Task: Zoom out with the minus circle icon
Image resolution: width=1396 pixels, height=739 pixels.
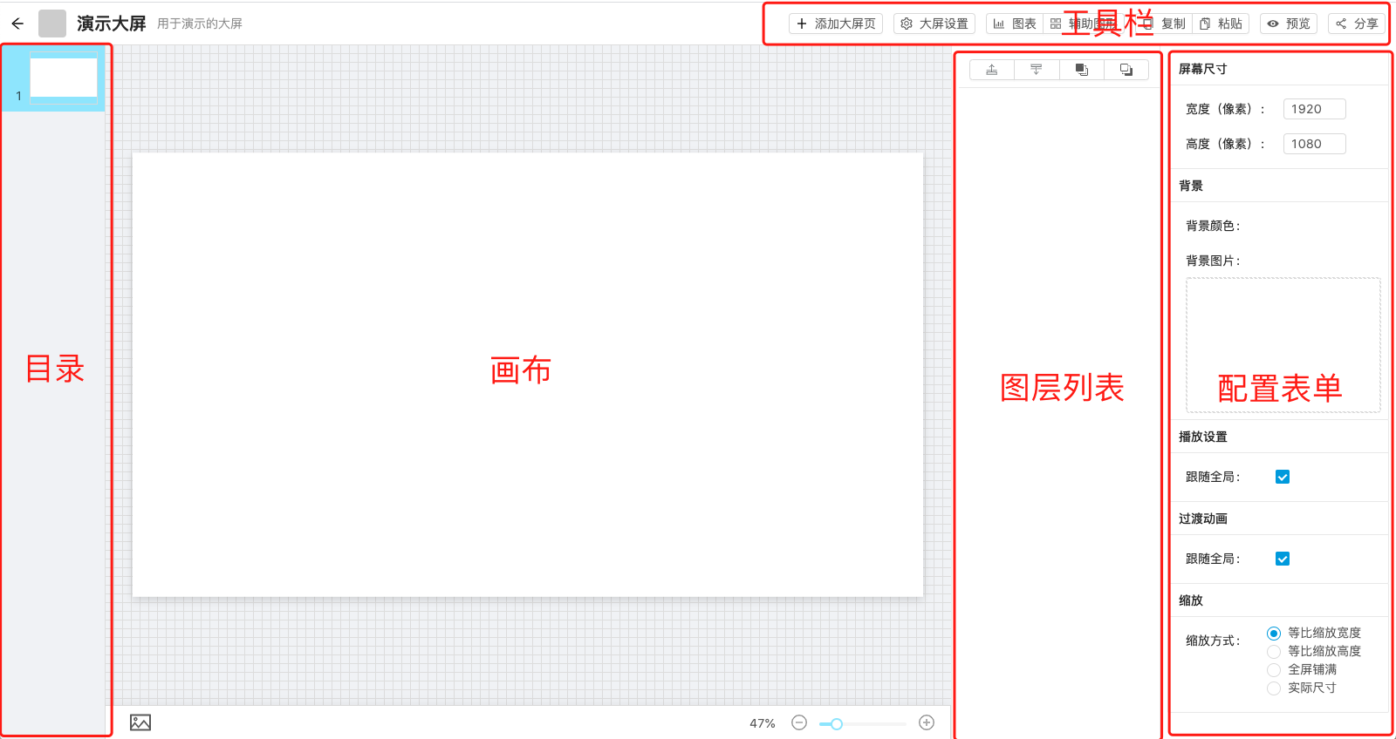Action: pos(799,722)
